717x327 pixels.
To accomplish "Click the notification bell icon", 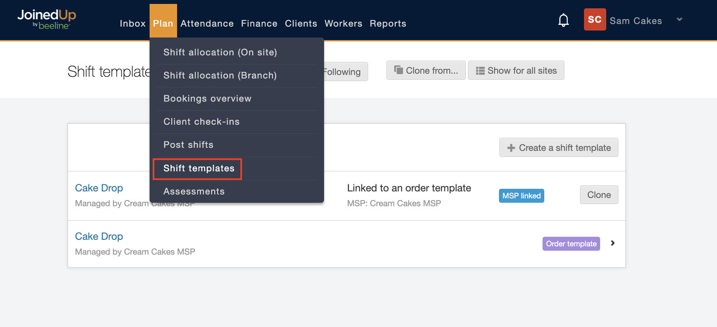I will point(563,20).
